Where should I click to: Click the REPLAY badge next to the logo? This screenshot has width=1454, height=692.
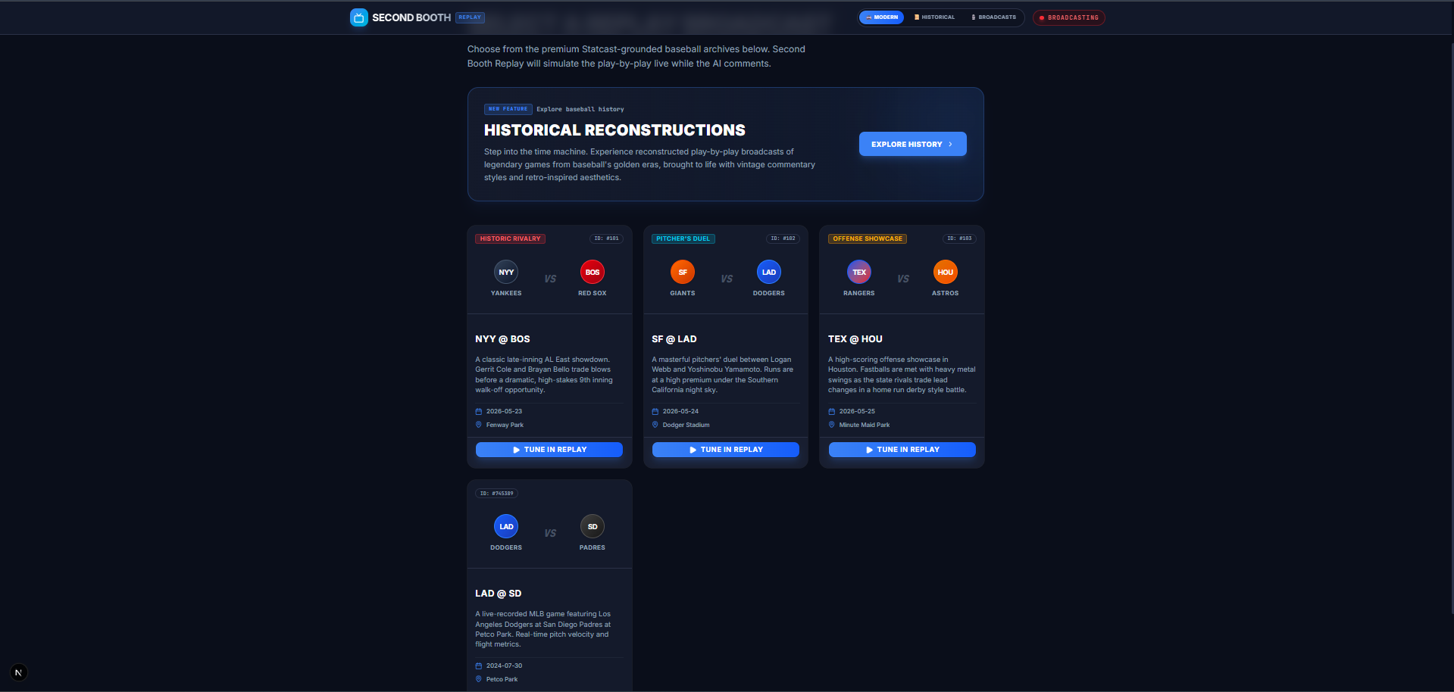point(470,17)
